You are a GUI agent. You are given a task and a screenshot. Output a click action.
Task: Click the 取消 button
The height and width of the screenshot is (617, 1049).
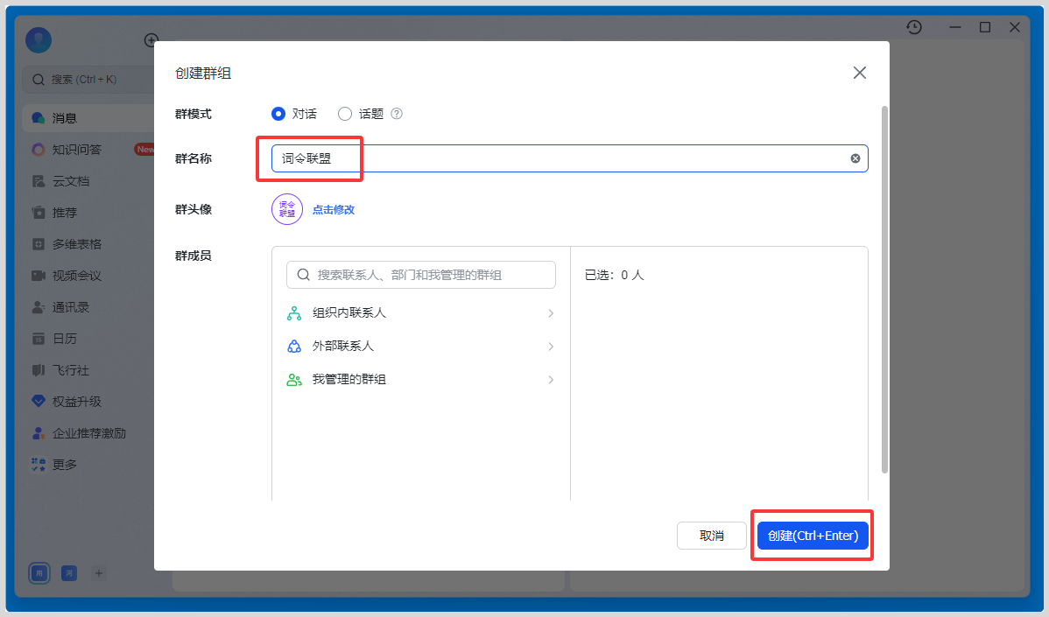click(x=711, y=536)
